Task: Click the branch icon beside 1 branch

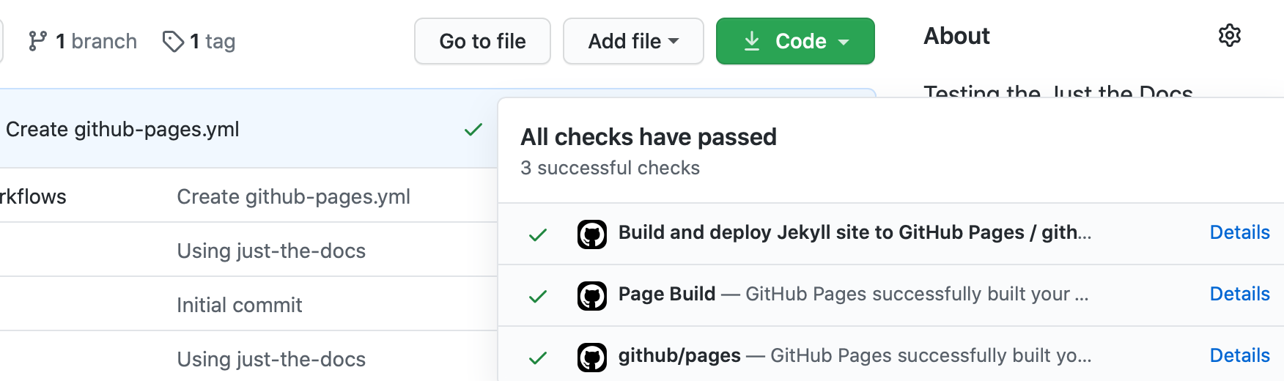Action: coord(37,41)
